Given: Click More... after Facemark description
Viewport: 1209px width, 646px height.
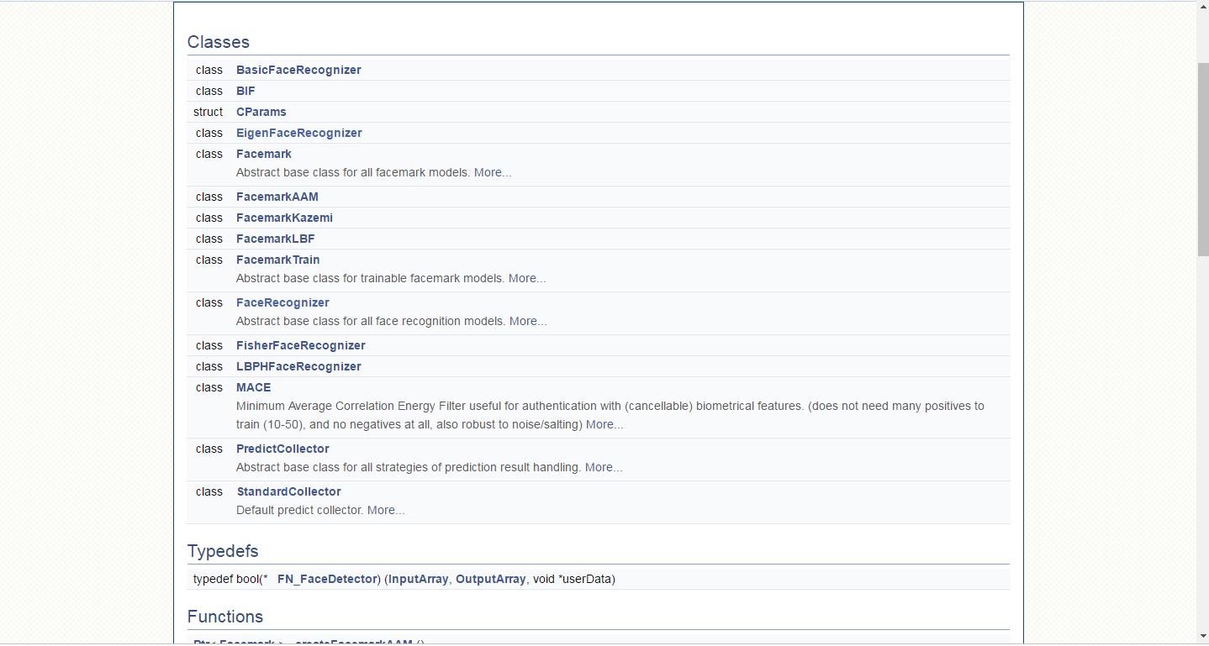Looking at the screenshot, I should (x=493, y=172).
